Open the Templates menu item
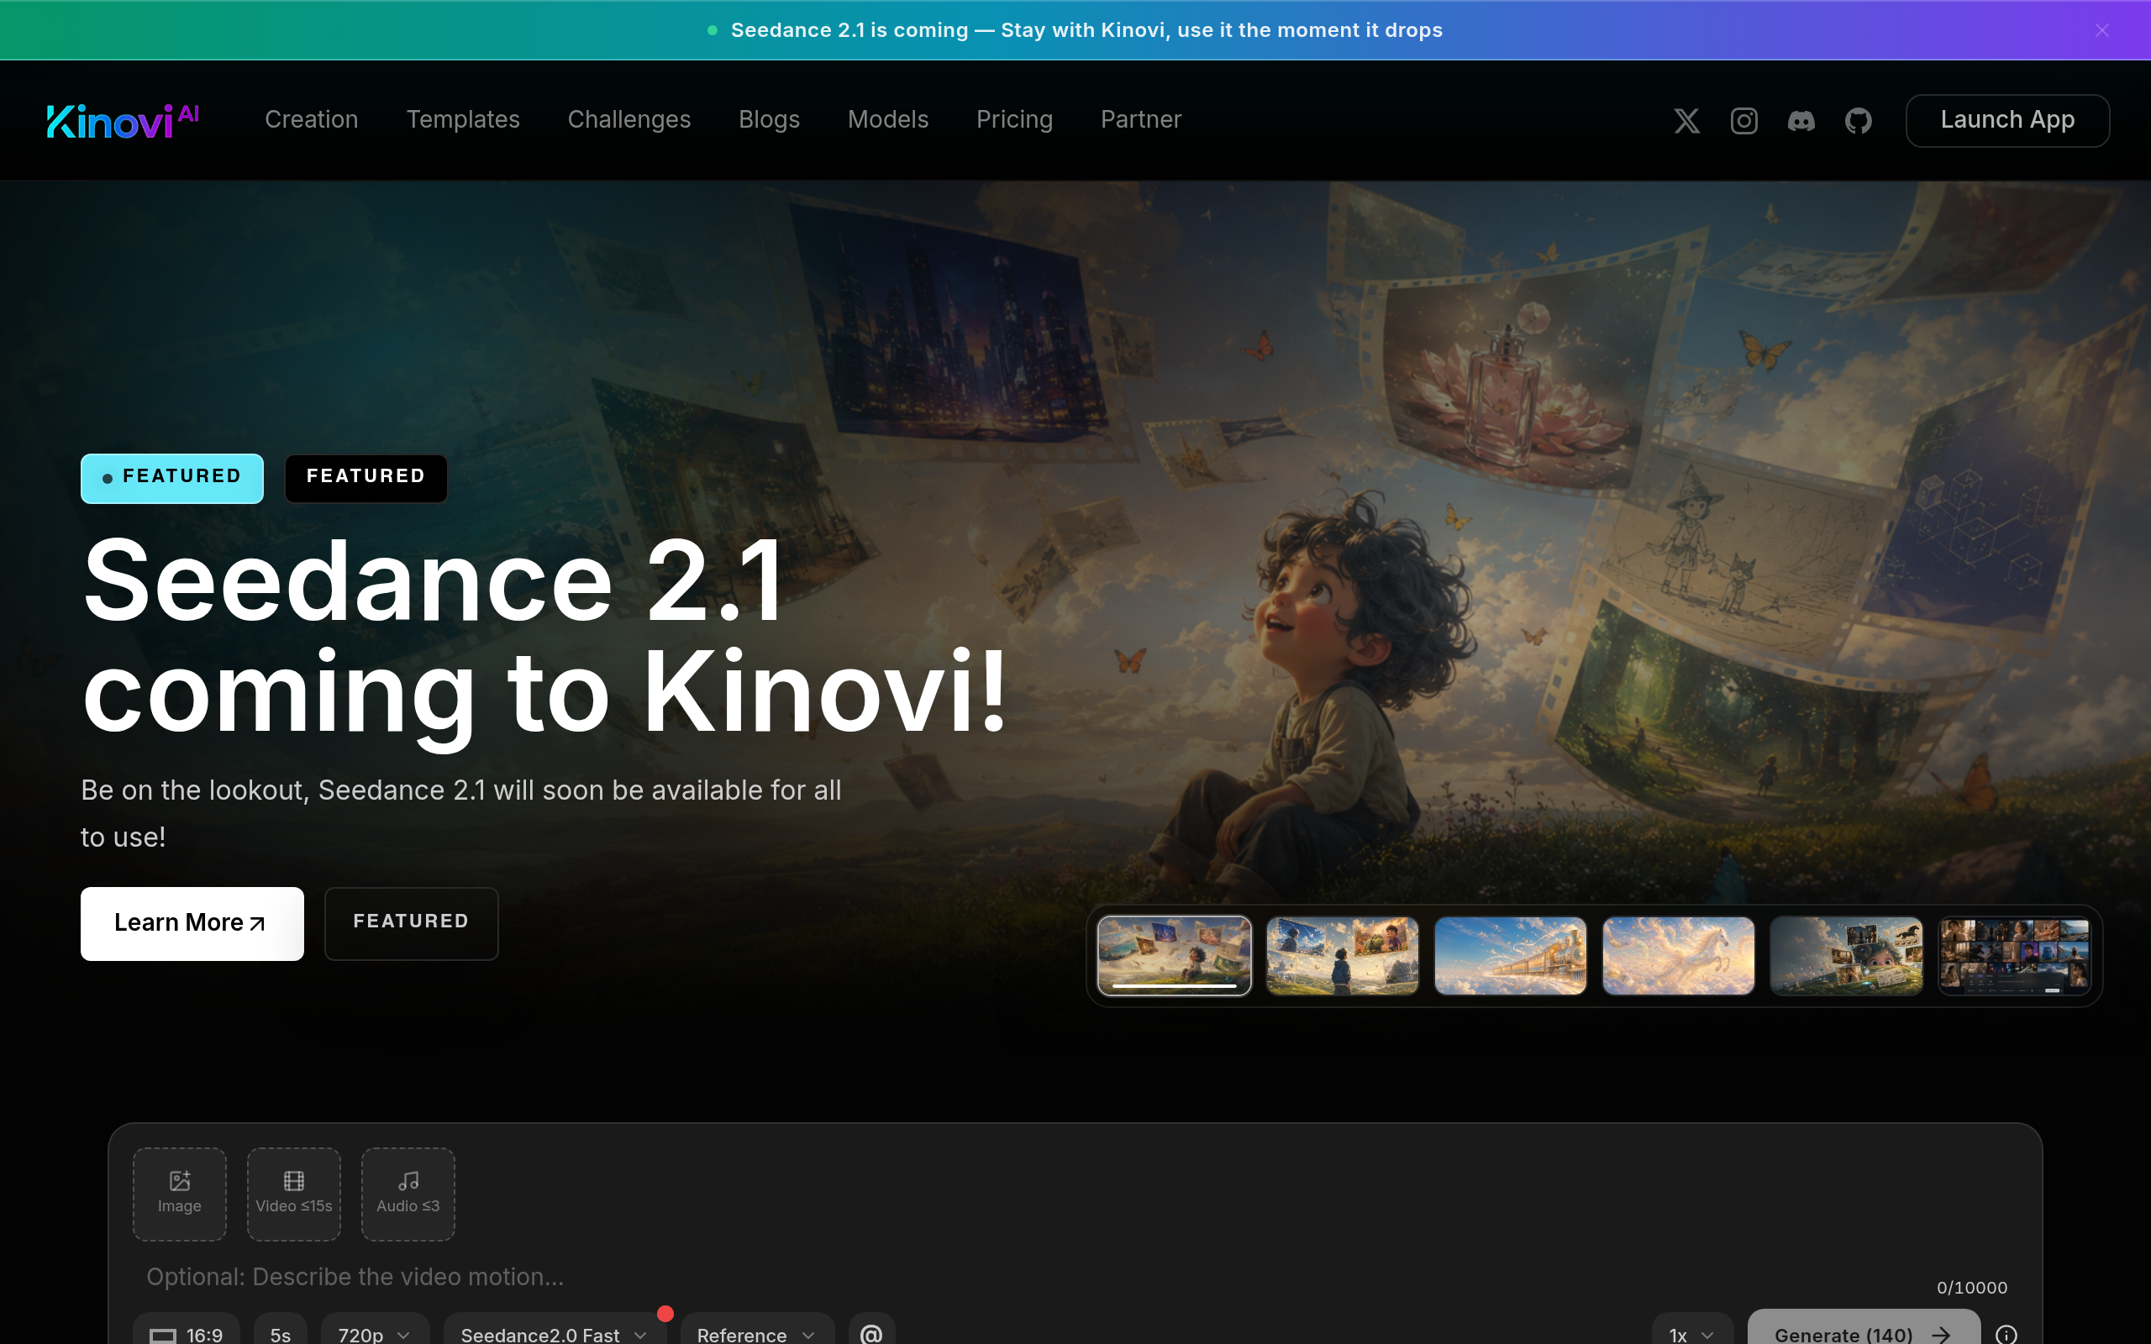Viewport: 2151px width, 1344px height. click(x=463, y=120)
